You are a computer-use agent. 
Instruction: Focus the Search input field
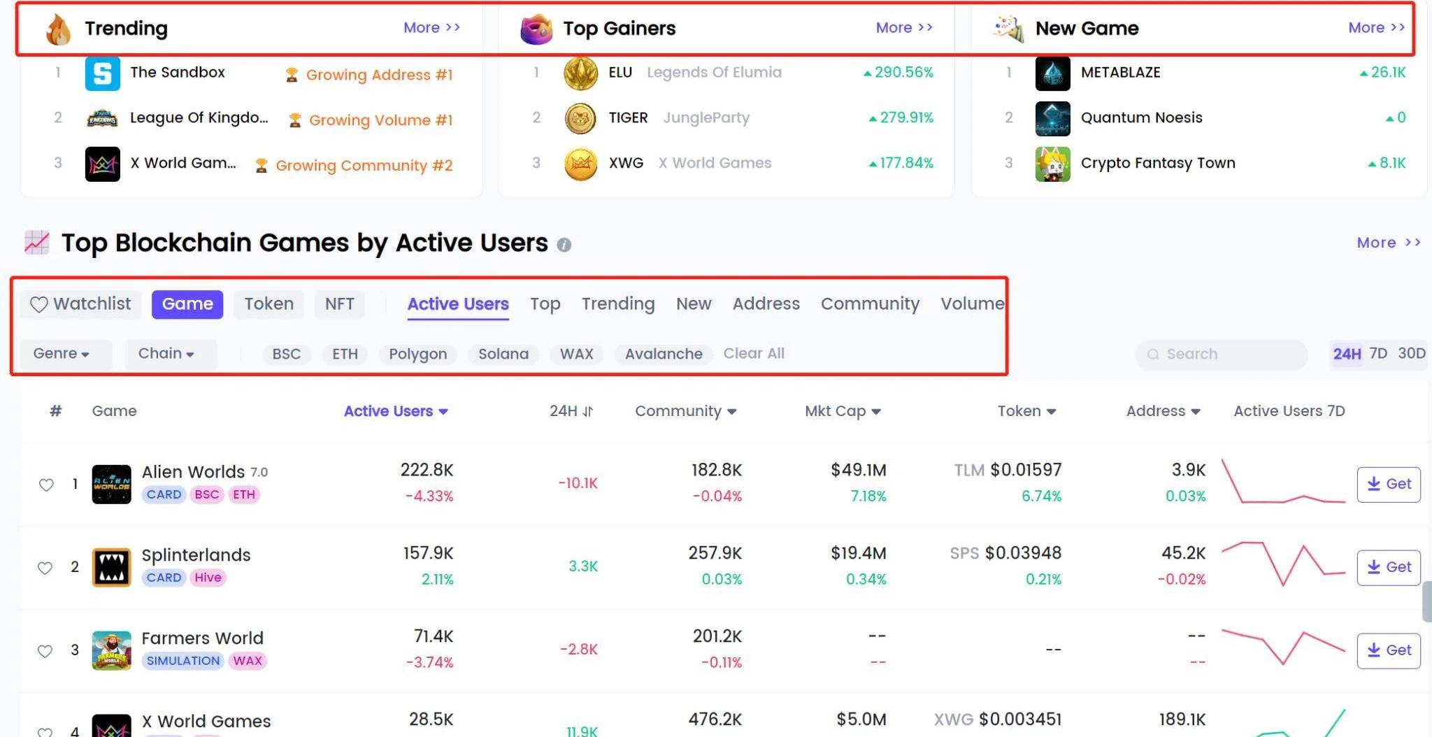[1222, 355]
